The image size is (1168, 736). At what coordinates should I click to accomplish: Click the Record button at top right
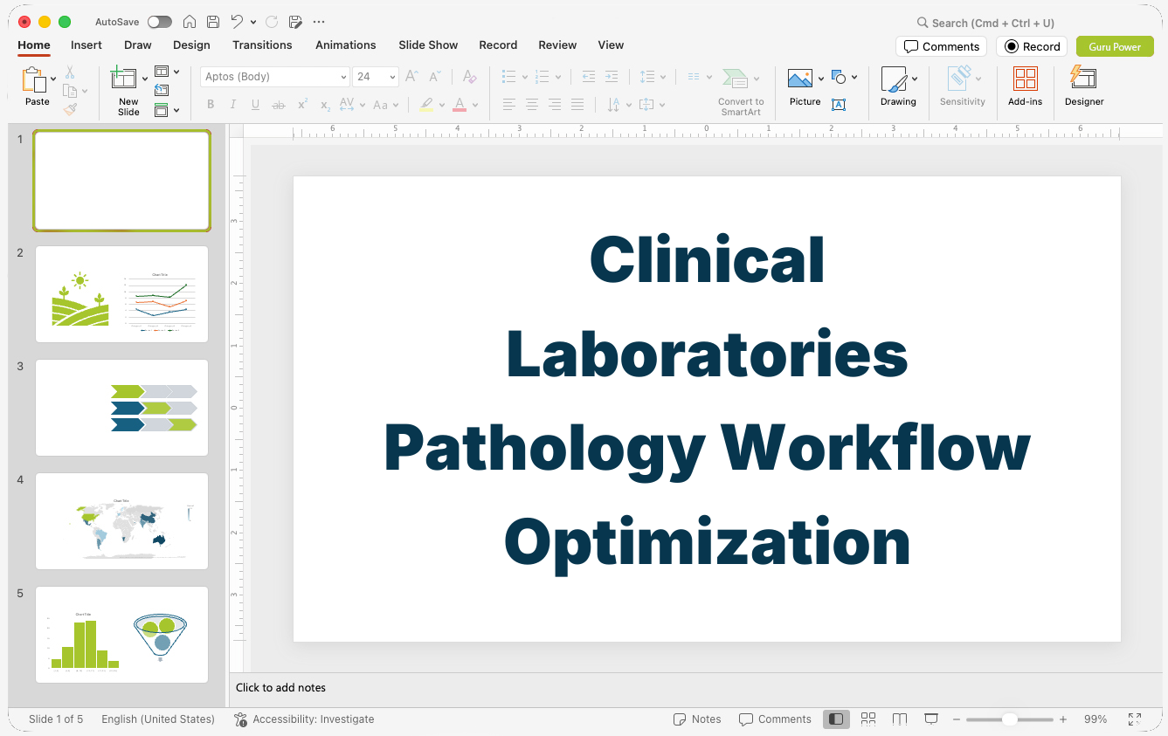coord(1032,46)
